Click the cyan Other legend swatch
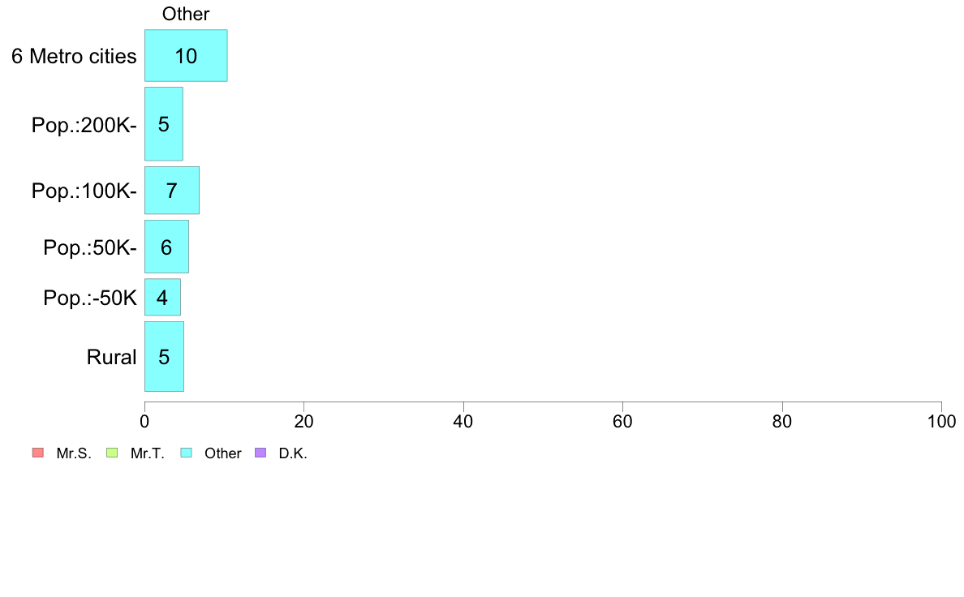The image size is (964, 597). (186, 453)
